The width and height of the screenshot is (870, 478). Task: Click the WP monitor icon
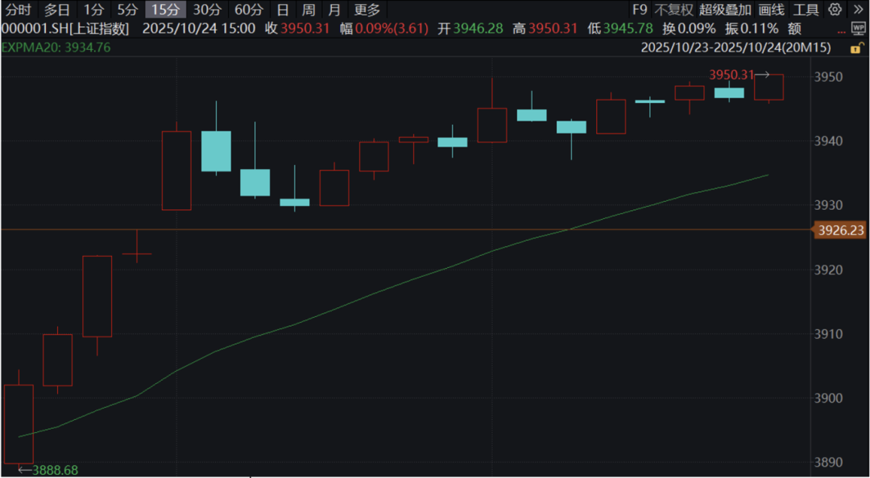[x=858, y=28]
